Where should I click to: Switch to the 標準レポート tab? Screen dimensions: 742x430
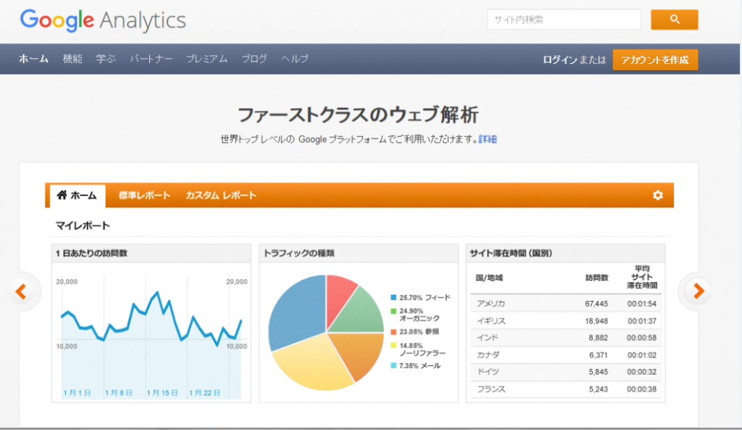point(144,195)
